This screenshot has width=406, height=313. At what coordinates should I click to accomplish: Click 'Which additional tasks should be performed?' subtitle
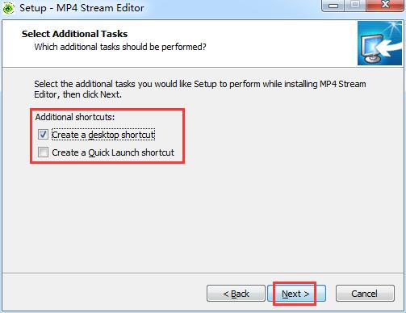pos(120,47)
